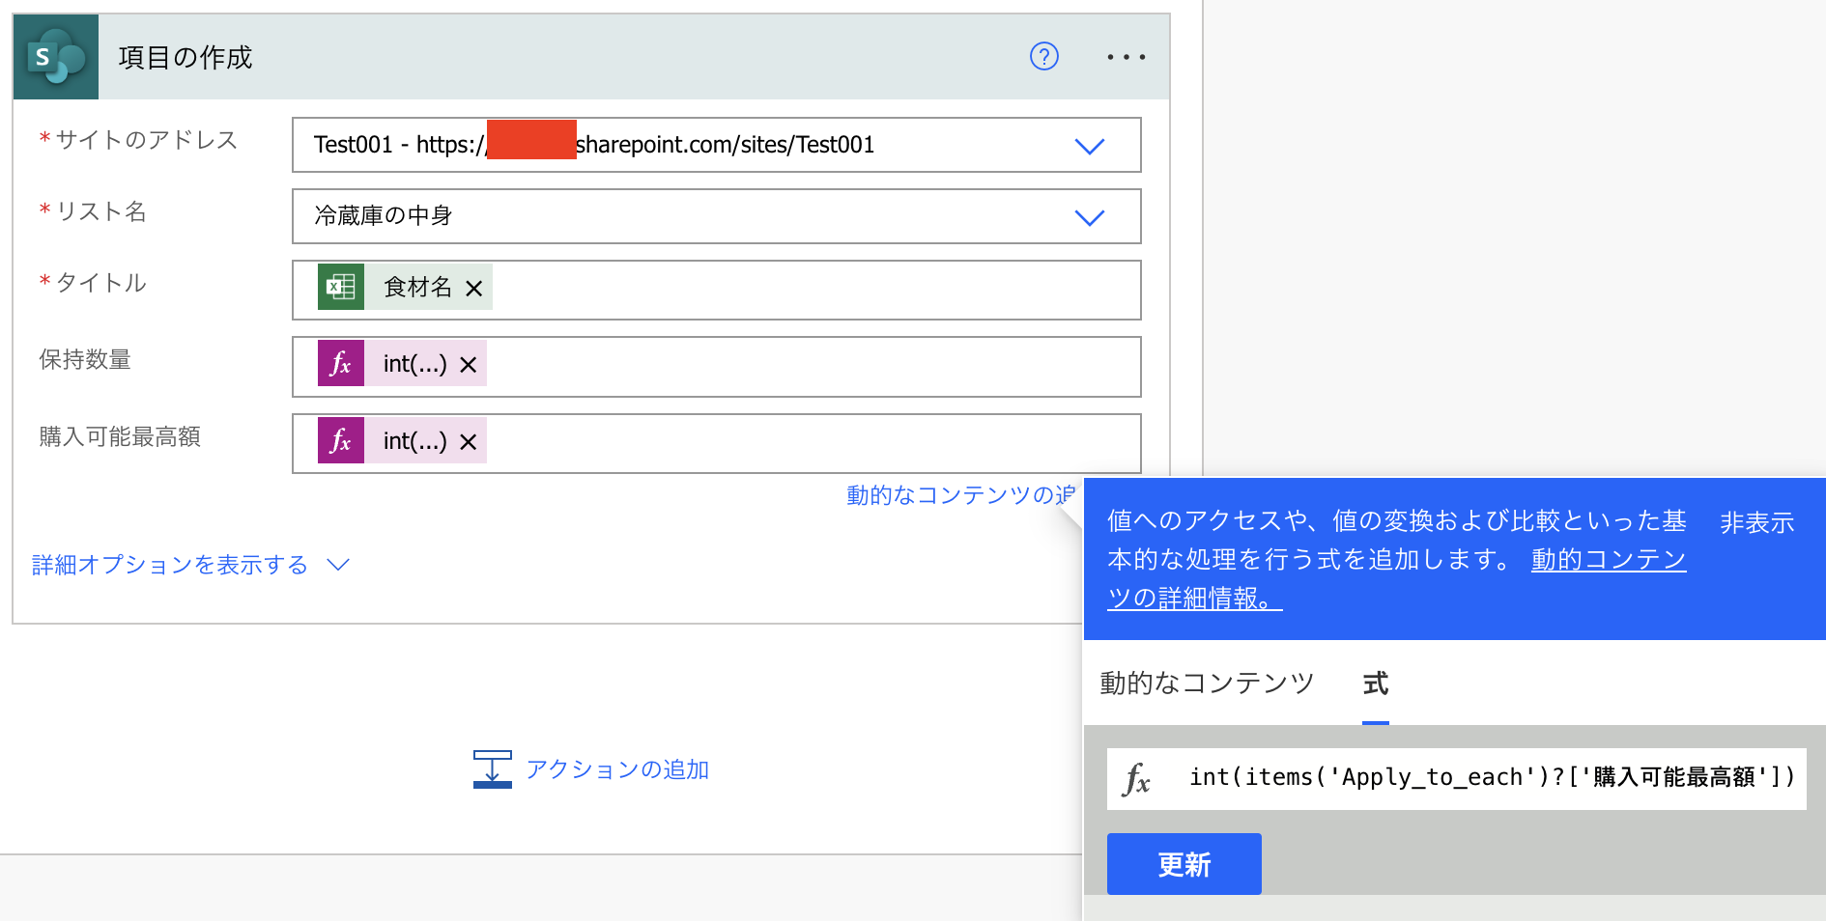Click the 保持数量 label
This screenshot has width=1826, height=921.
(x=85, y=360)
